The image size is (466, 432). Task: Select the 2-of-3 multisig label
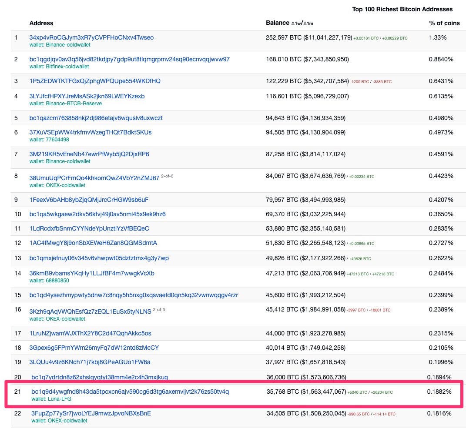tap(159, 310)
